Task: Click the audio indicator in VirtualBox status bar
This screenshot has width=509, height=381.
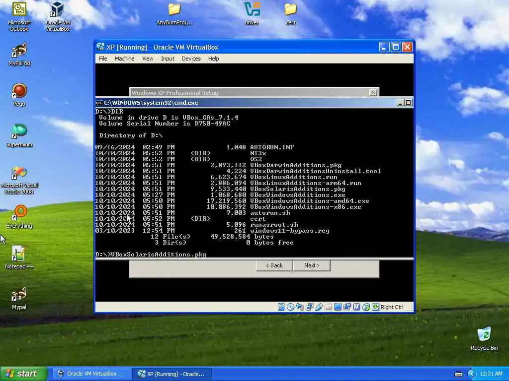Action: 300,307
